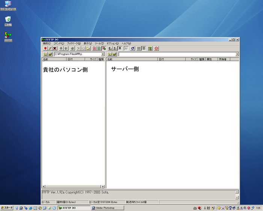The image size is (263, 211).
Task: Click Internet Explorer quick launch icon
Action: 30,208
